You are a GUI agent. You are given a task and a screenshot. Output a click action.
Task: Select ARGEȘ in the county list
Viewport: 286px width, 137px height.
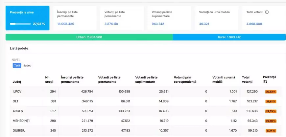[18, 111]
